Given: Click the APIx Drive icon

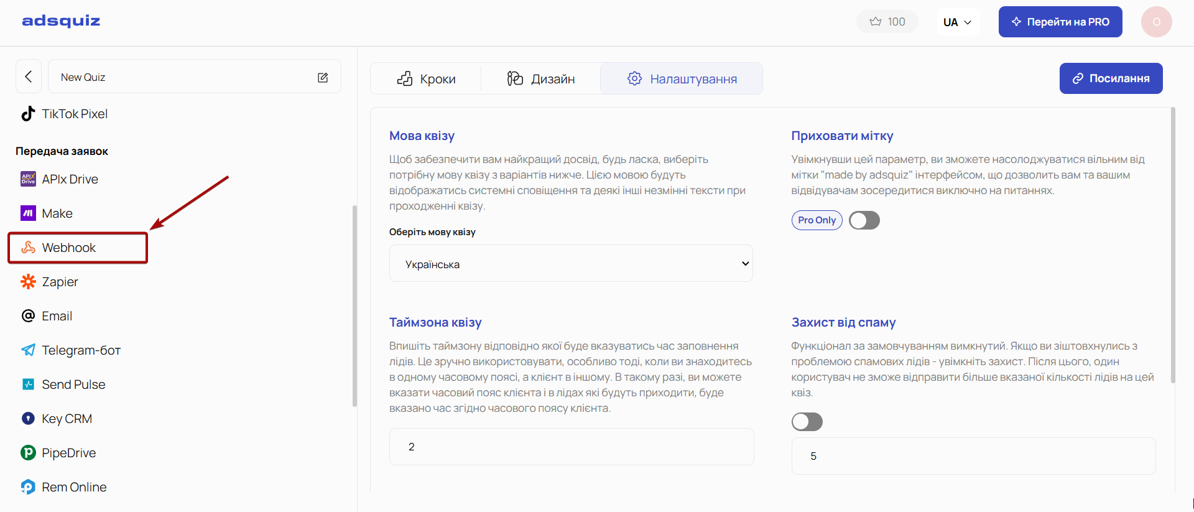Looking at the screenshot, I should tap(28, 179).
